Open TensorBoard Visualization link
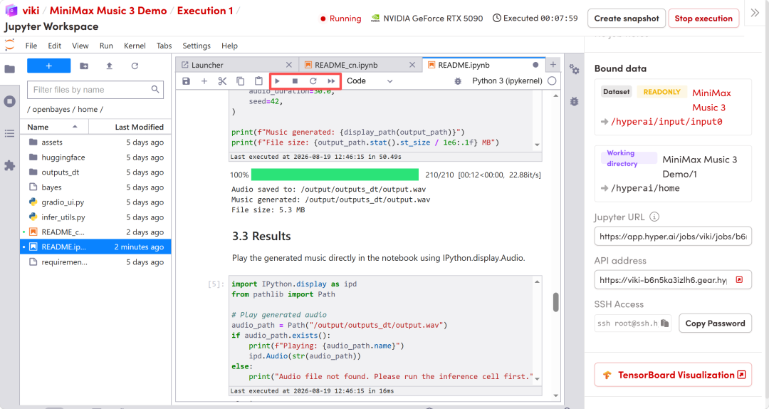Screen dimensions: 769x409 [x=673, y=375]
